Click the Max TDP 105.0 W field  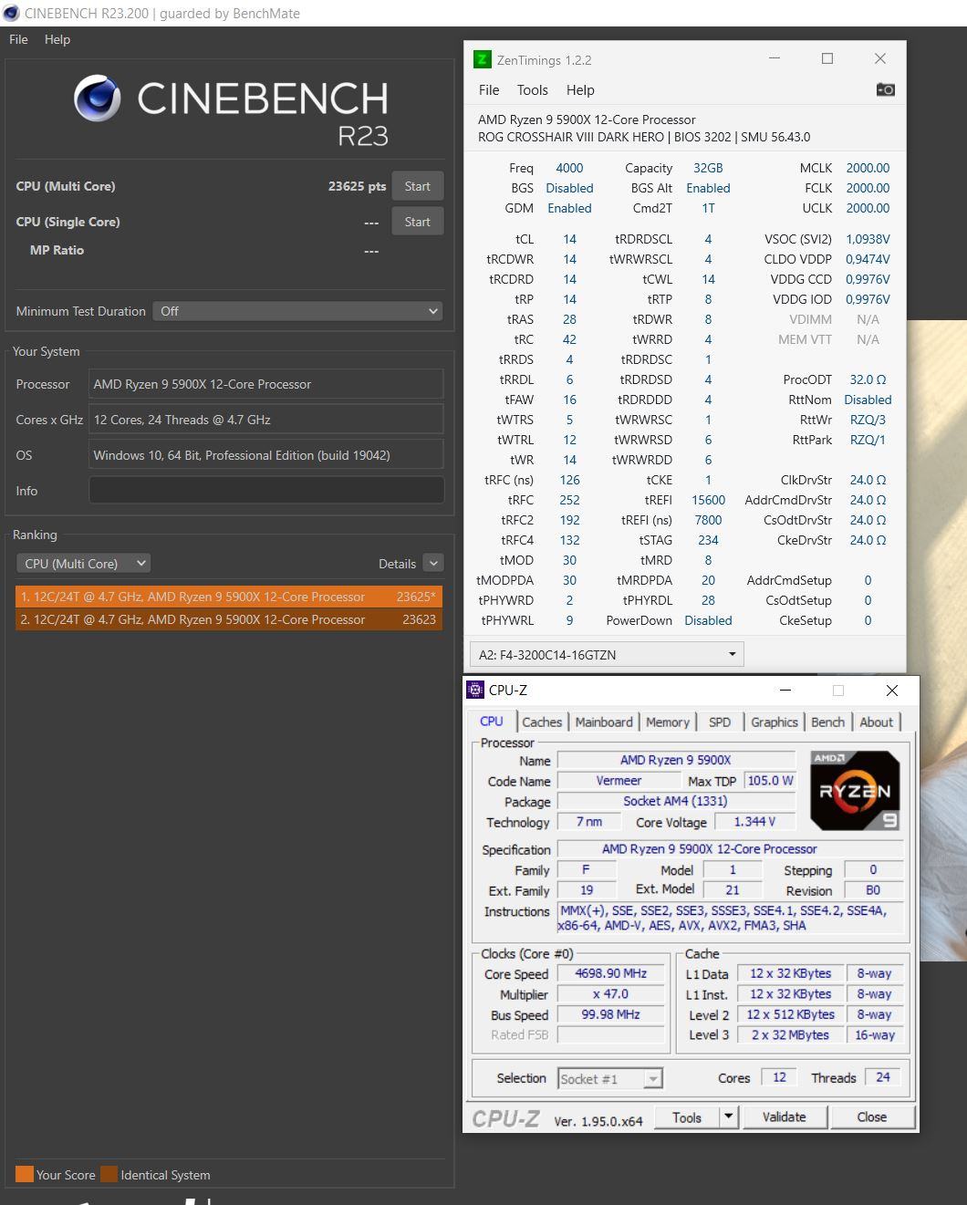[770, 781]
